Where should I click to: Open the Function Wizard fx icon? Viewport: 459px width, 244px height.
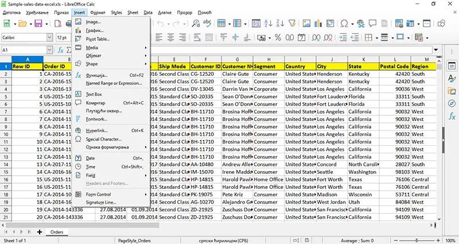tap(60, 50)
